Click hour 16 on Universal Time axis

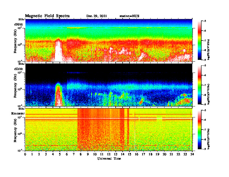click(136, 154)
